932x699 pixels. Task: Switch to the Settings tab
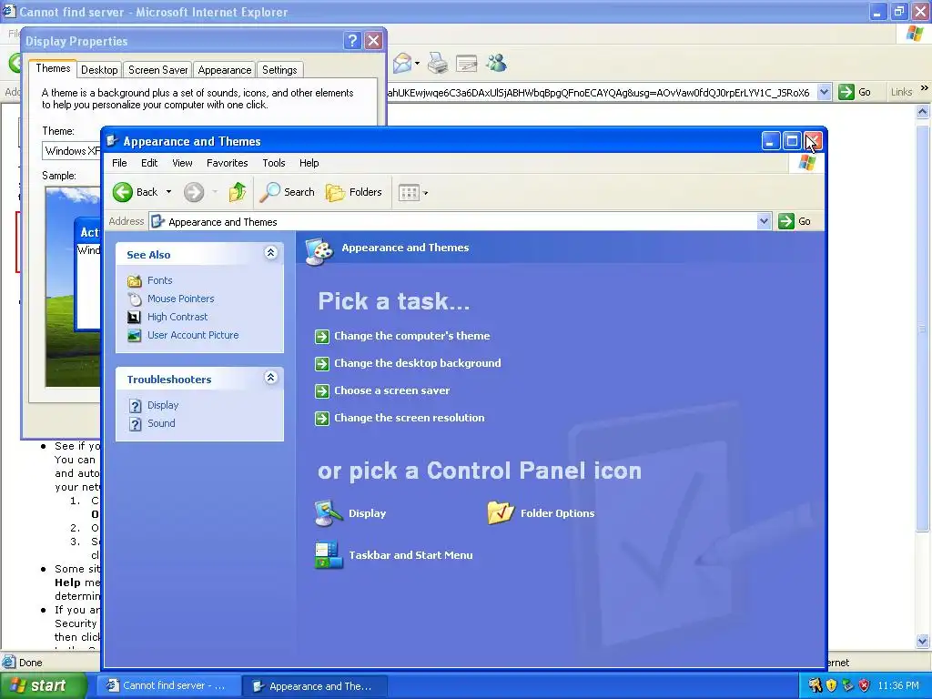coord(279,70)
